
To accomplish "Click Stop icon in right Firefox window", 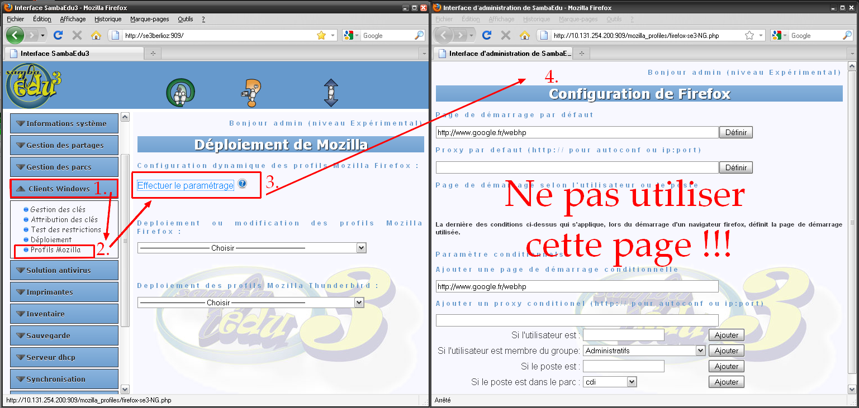I will point(506,35).
